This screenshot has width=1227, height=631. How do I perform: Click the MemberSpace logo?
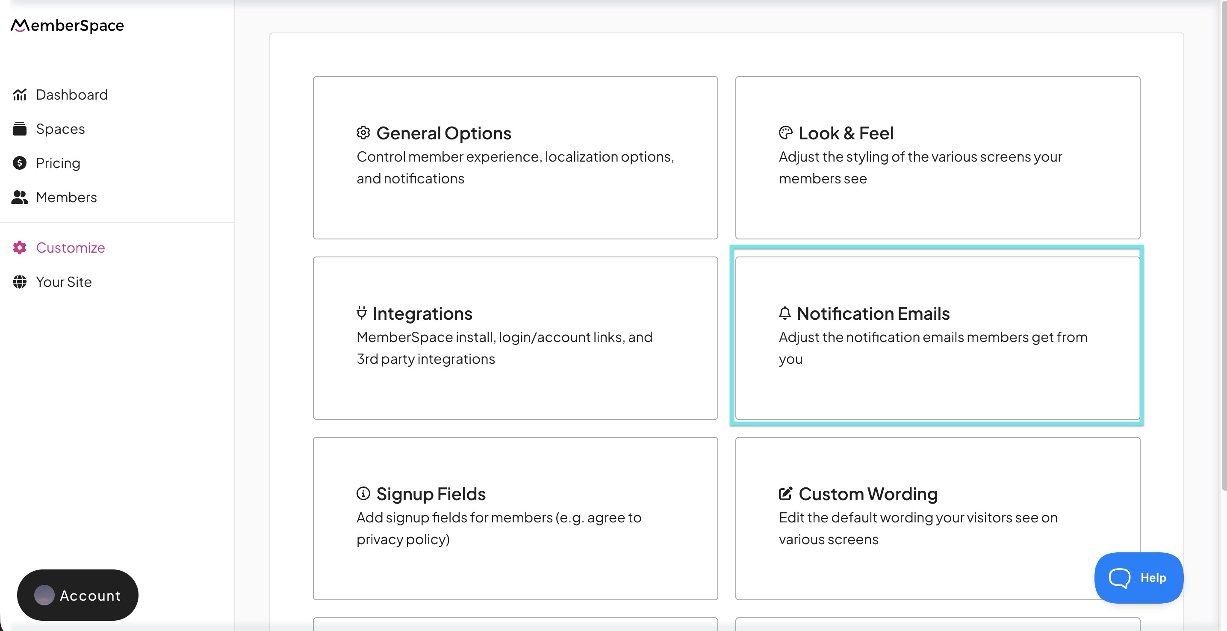(x=67, y=25)
